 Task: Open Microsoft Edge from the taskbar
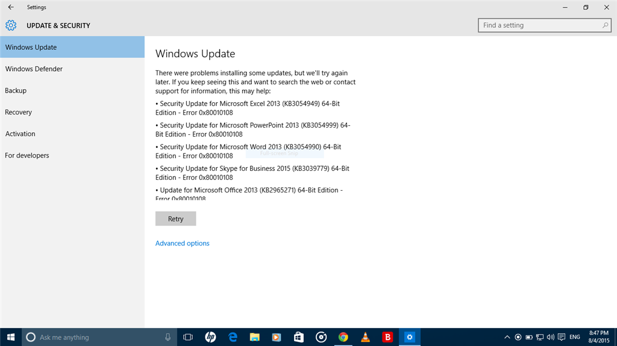[x=233, y=338]
